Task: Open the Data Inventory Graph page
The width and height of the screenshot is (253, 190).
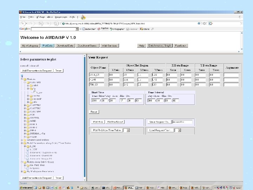Action: 160,46
